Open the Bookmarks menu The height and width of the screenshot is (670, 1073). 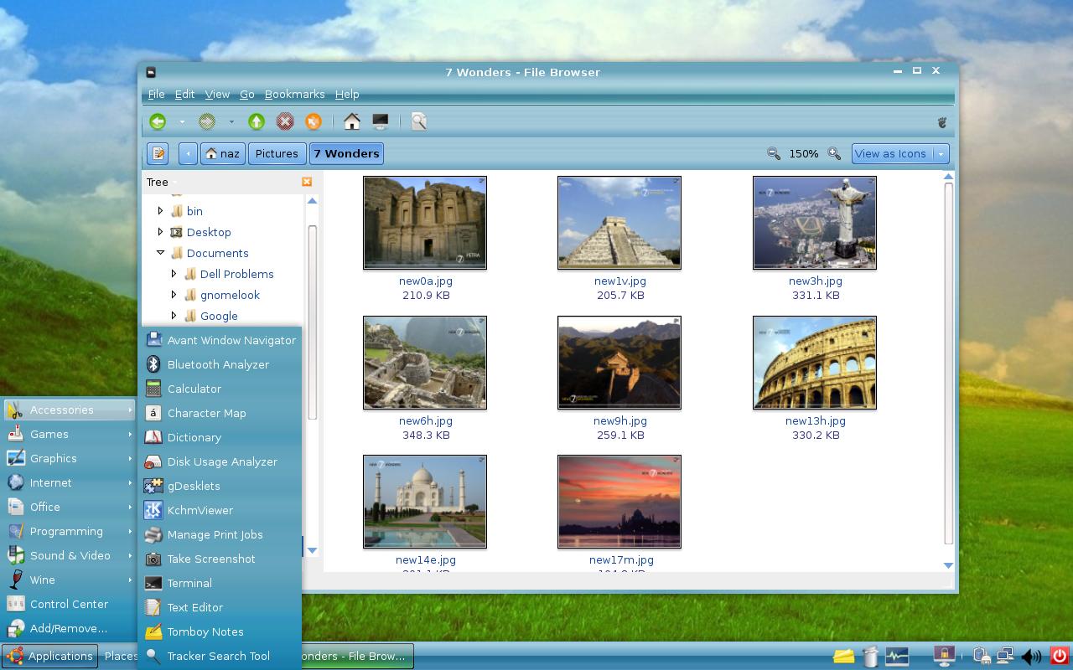[x=294, y=95]
